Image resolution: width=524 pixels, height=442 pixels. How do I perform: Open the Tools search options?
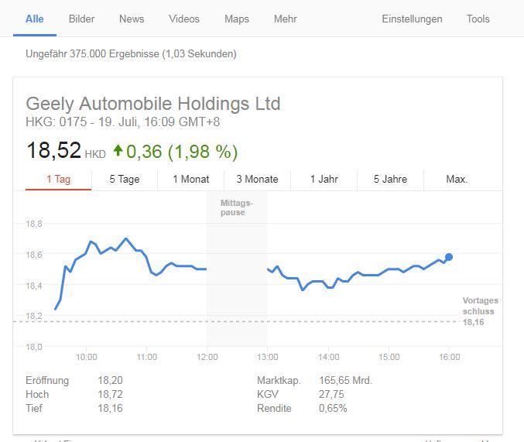(x=478, y=19)
